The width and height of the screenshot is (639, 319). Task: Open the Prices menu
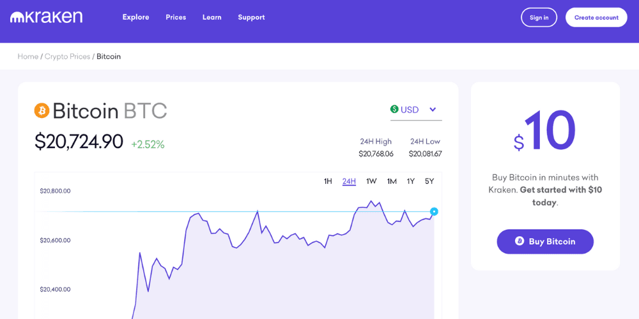coord(176,17)
